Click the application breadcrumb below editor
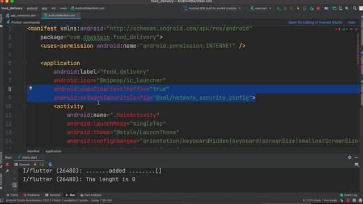The width and height of the screenshot is (363, 204). click(53, 151)
